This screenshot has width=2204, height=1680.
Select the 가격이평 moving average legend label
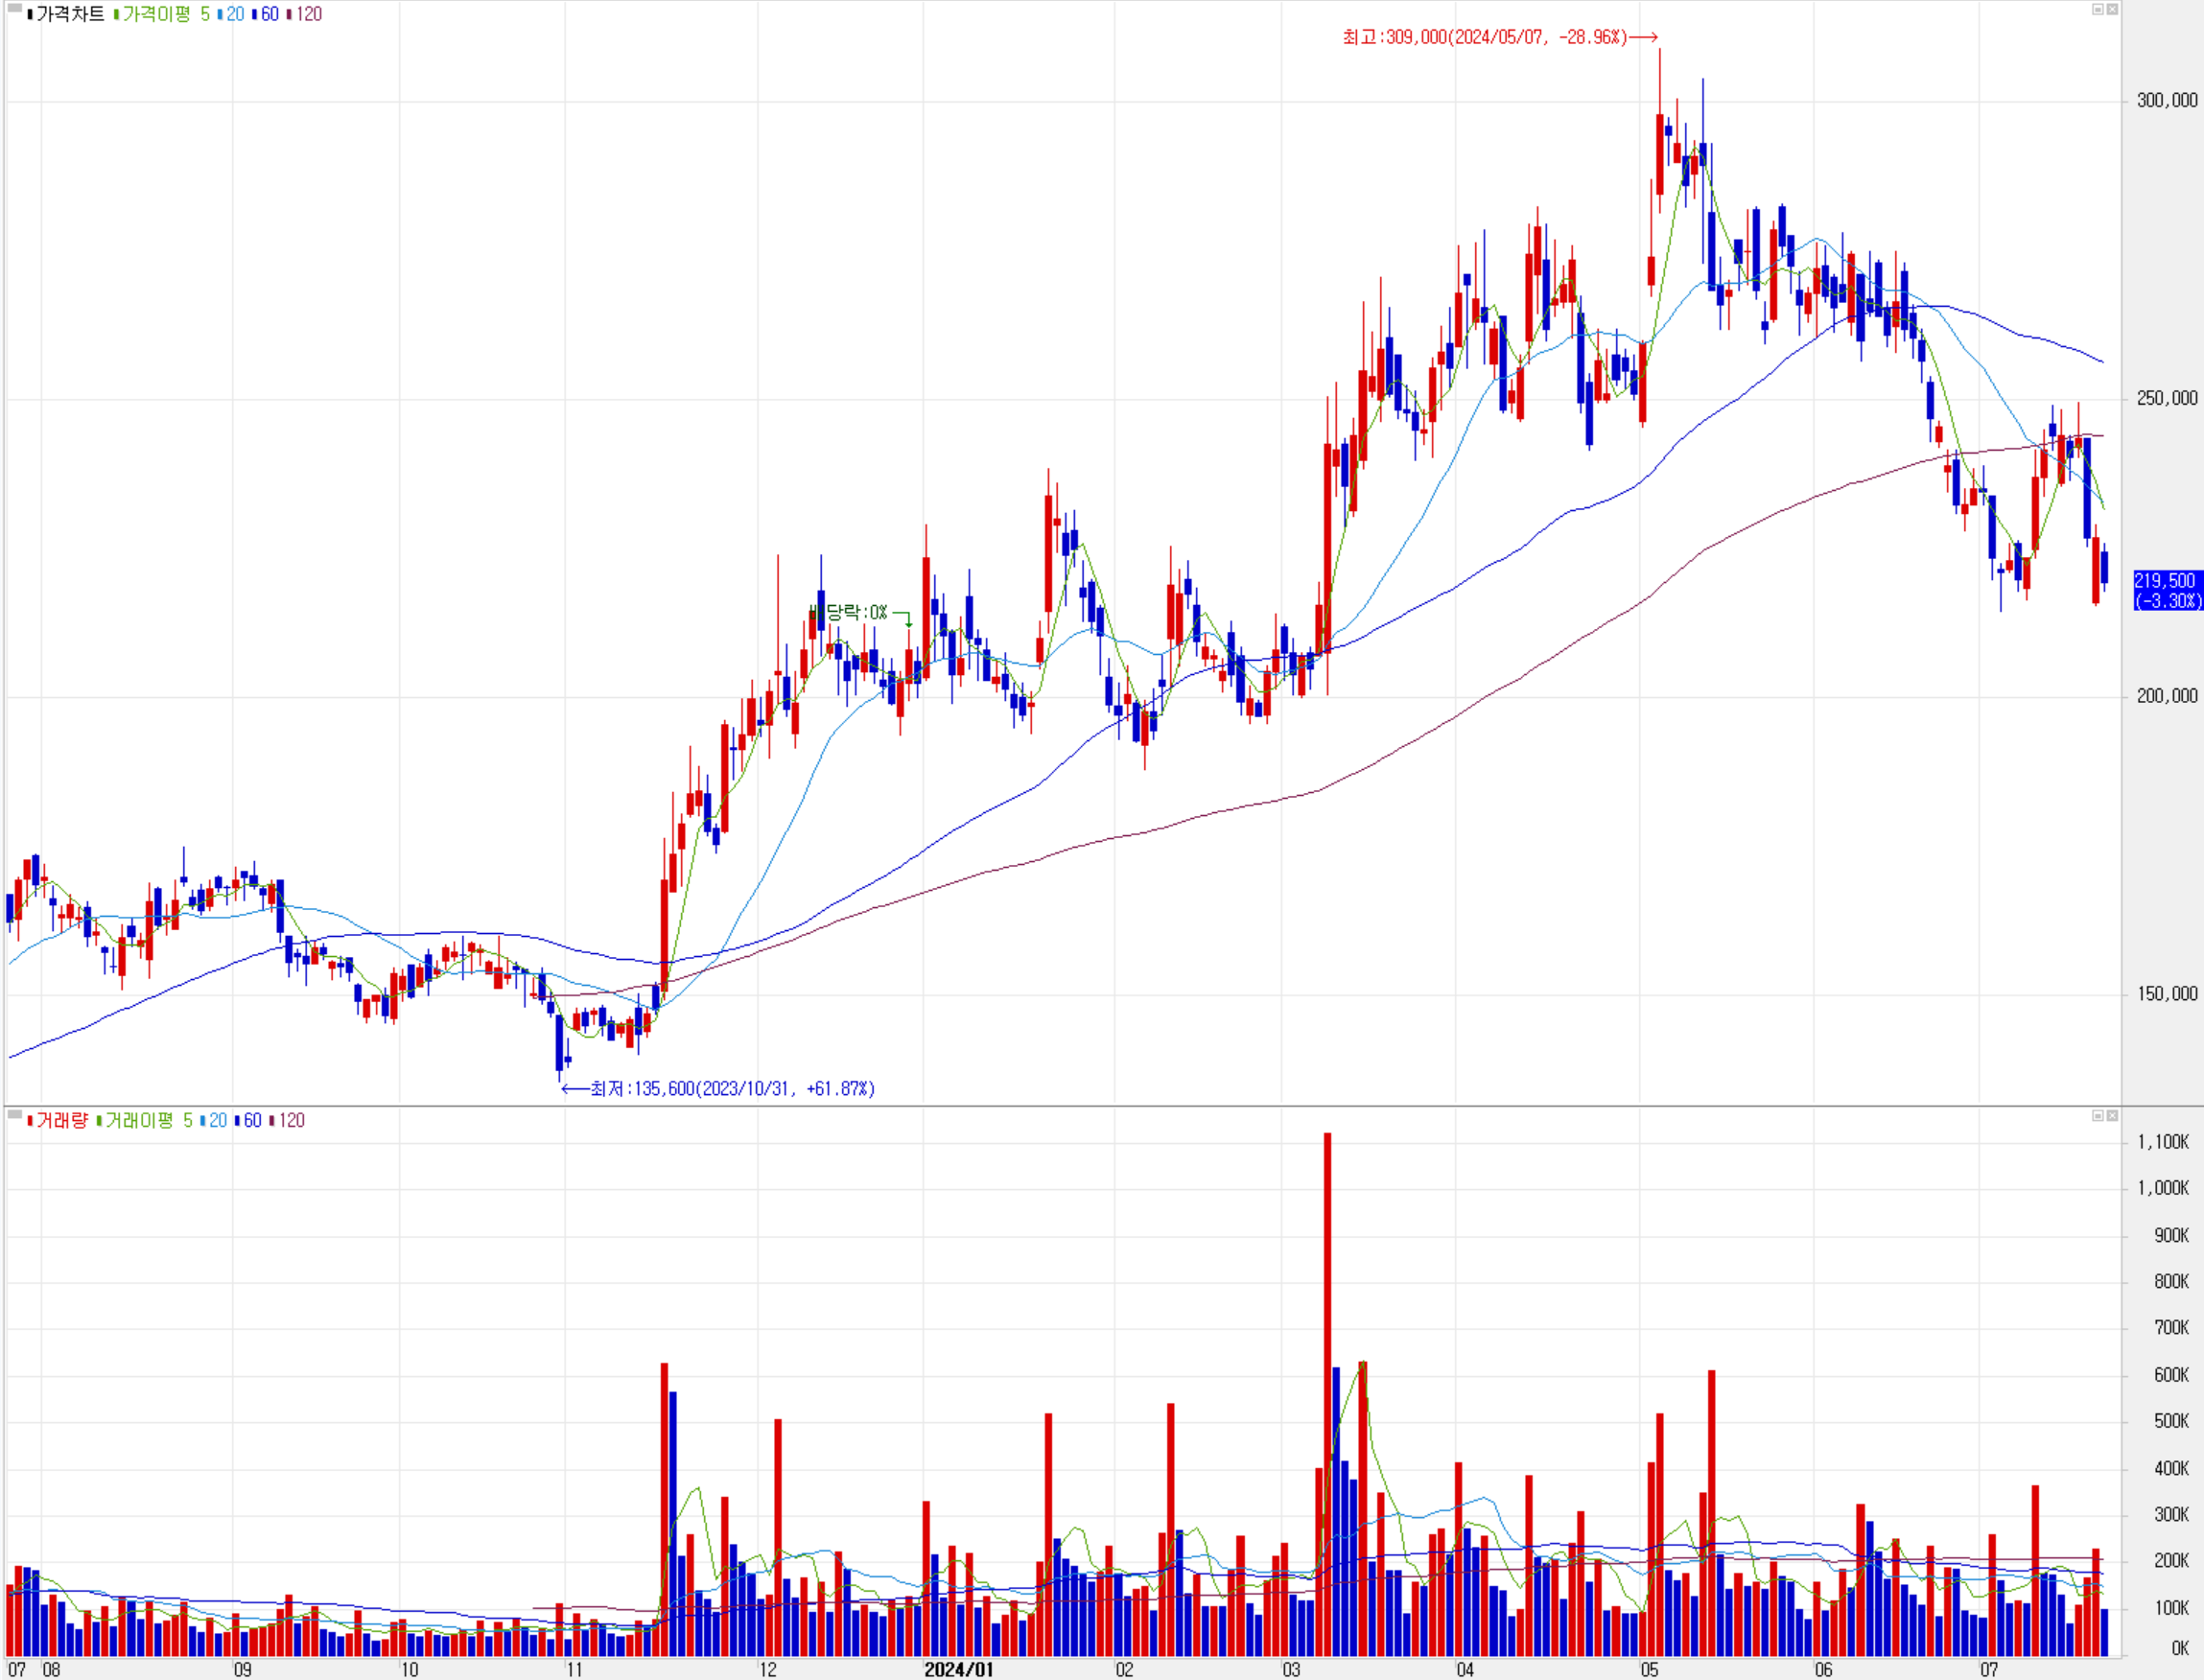[156, 14]
